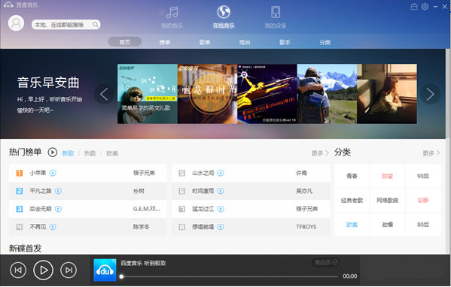451x287 pixels.
Task: Click MV icon next to 山水之间
Action: click(221, 173)
